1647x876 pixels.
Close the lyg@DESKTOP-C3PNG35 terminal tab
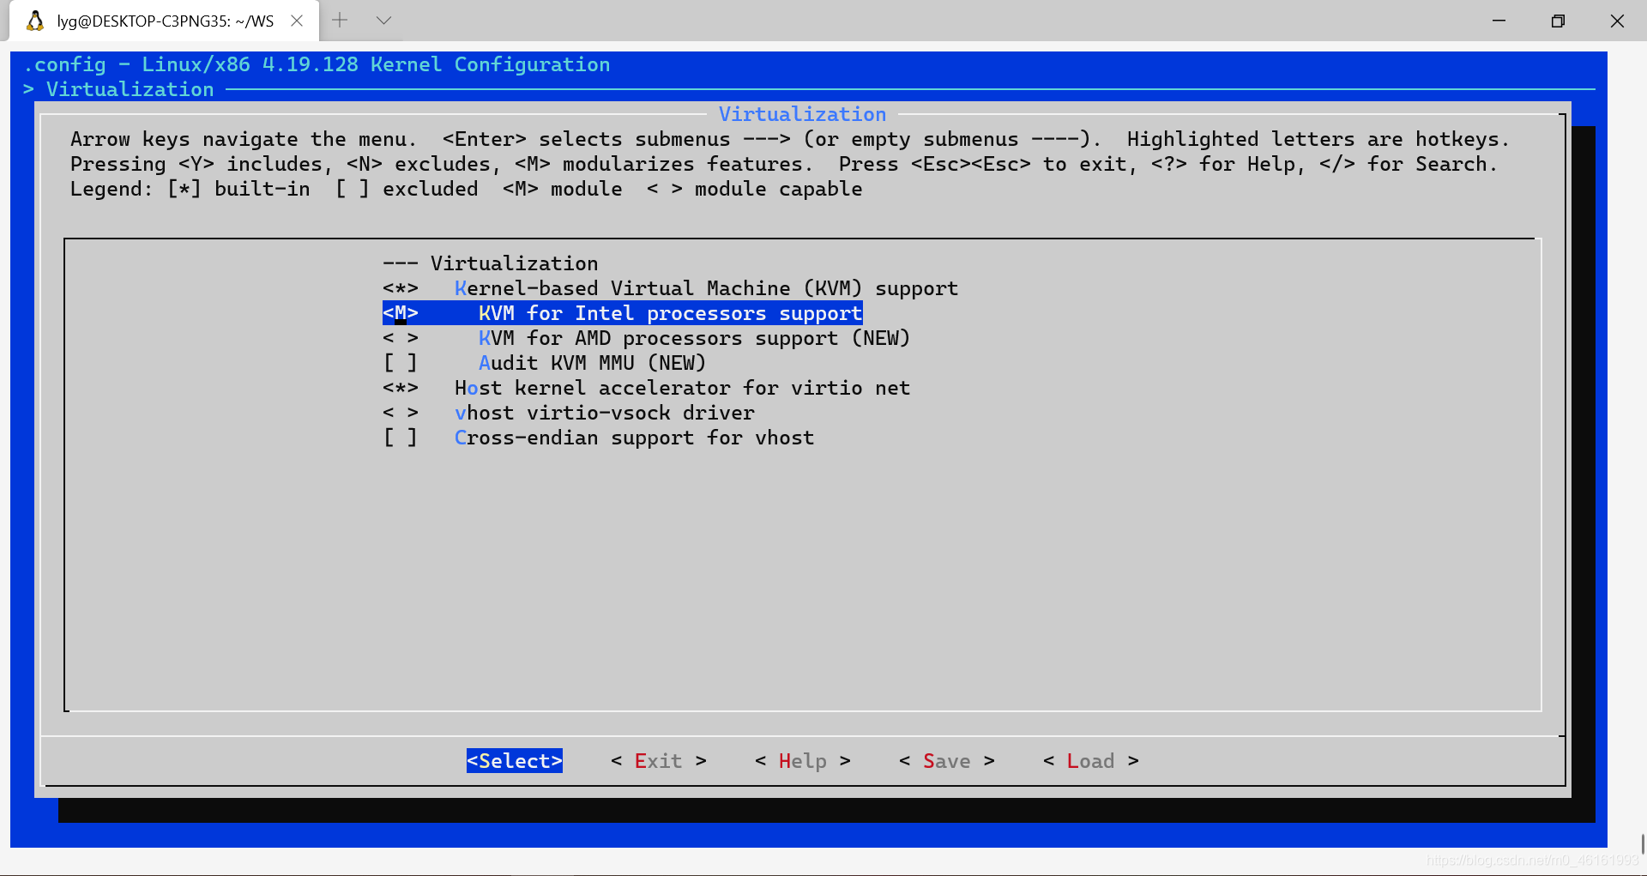(x=297, y=21)
